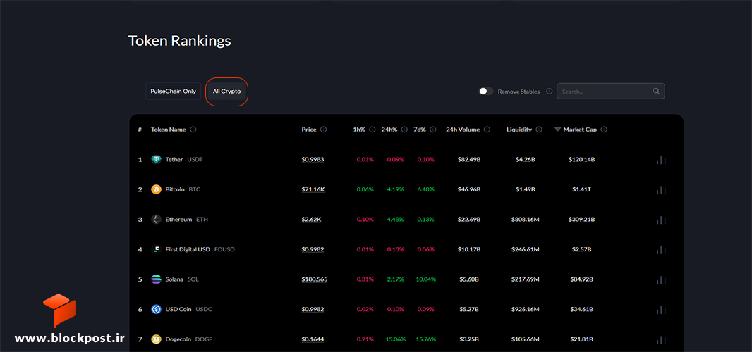Screen dimensions: 752x352
Task: Click Ethereum market cap $309.21B
Action: 581,220
